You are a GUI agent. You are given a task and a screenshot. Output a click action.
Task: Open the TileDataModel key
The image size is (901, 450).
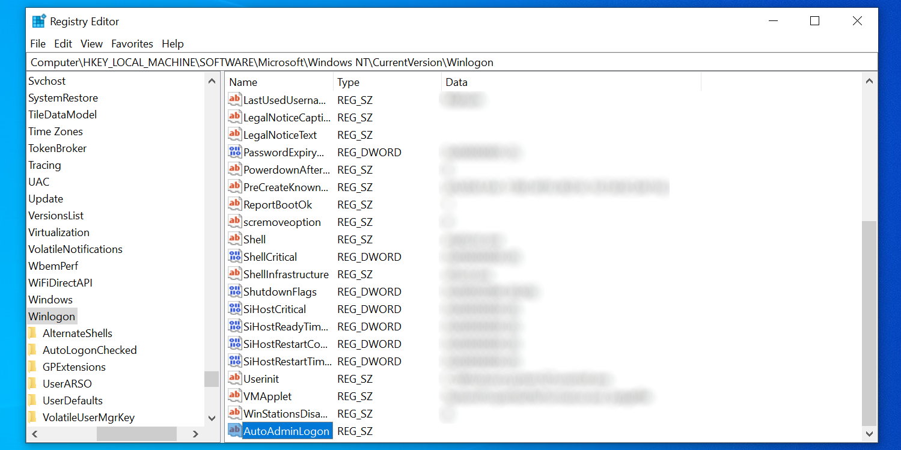[63, 115]
